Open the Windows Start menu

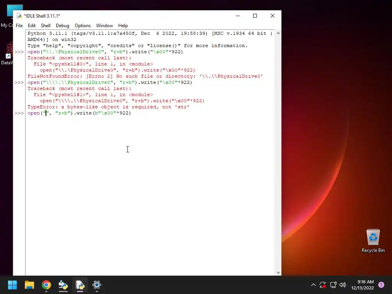[x=12, y=285]
